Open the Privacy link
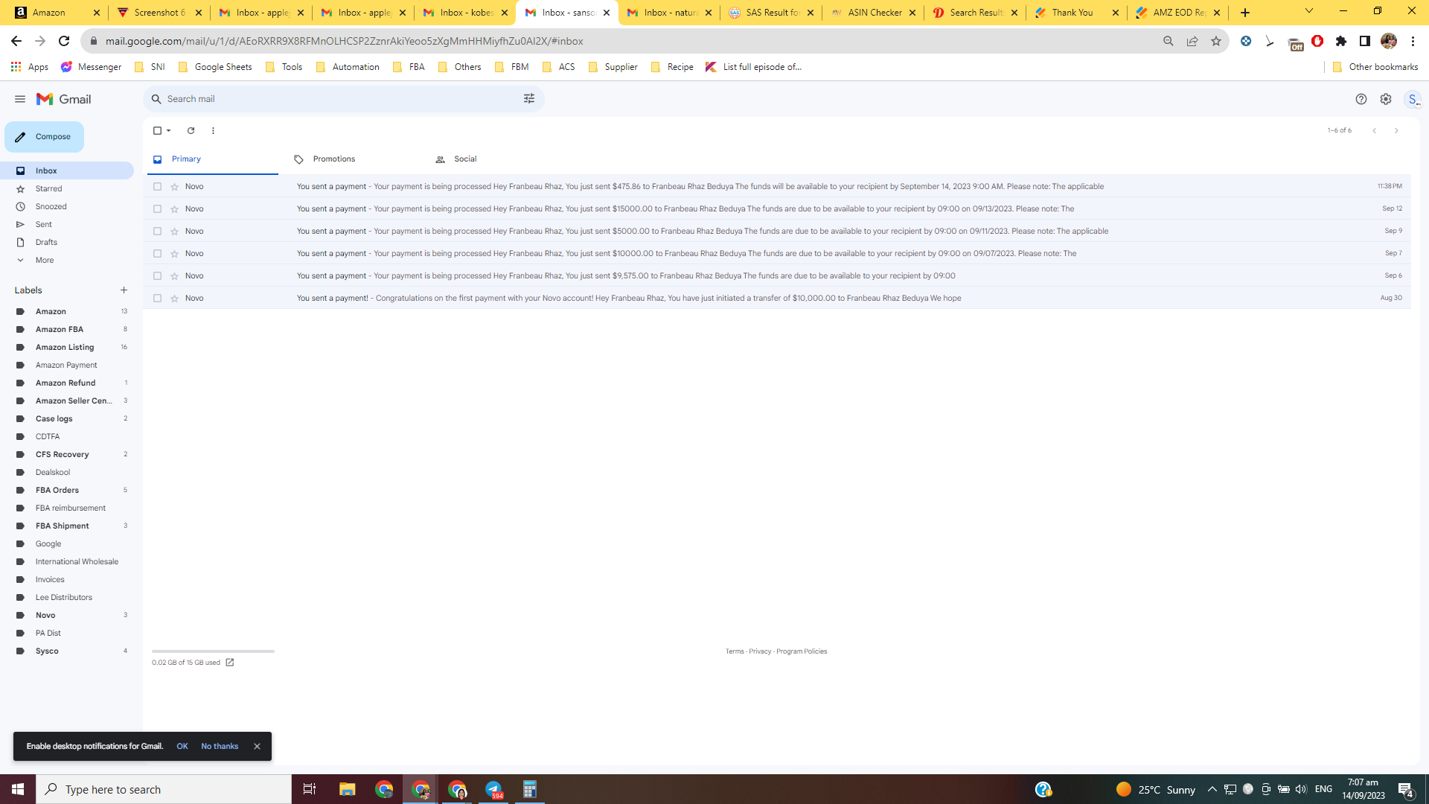The width and height of the screenshot is (1429, 804). point(760,651)
